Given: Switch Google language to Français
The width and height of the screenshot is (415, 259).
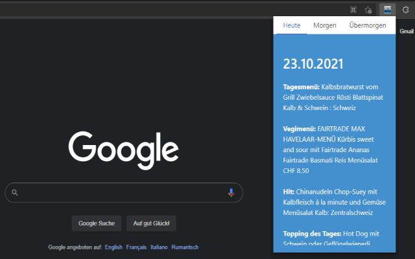Looking at the screenshot, I should pos(136,247).
